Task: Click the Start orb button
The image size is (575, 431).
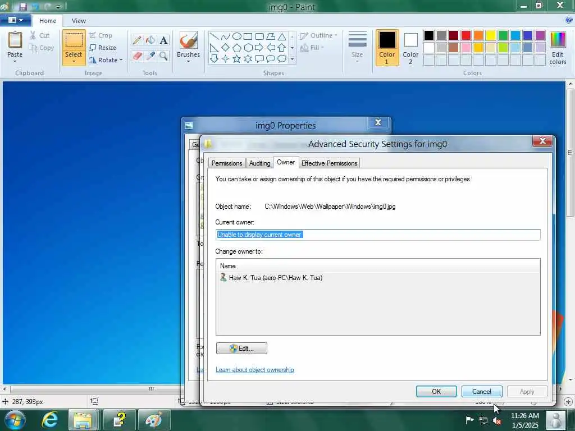Action: (15, 420)
